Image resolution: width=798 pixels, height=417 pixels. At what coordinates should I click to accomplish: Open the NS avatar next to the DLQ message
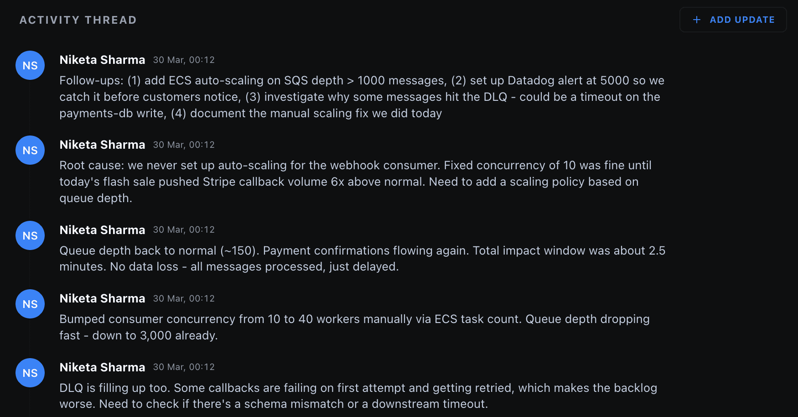coord(30,373)
